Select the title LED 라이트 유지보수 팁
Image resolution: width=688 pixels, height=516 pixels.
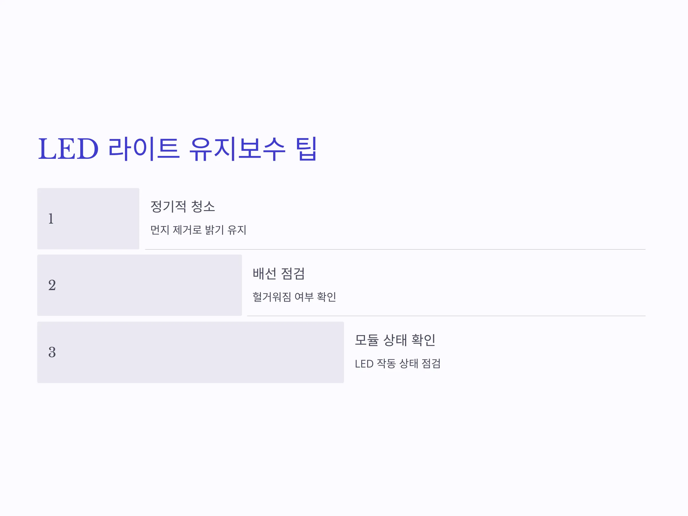(177, 149)
